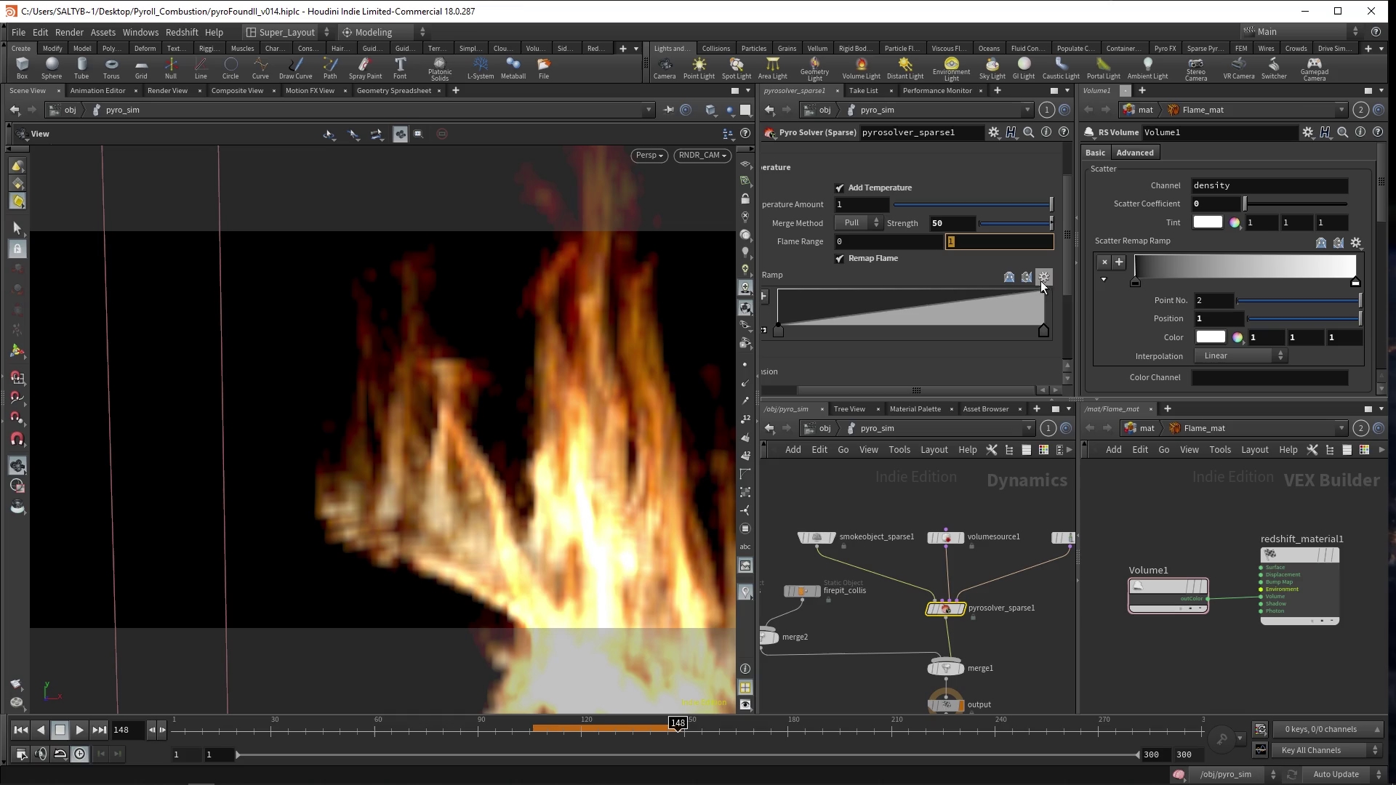Open Sky Light shelf tool
Image resolution: width=1396 pixels, height=785 pixels.
(992, 68)
